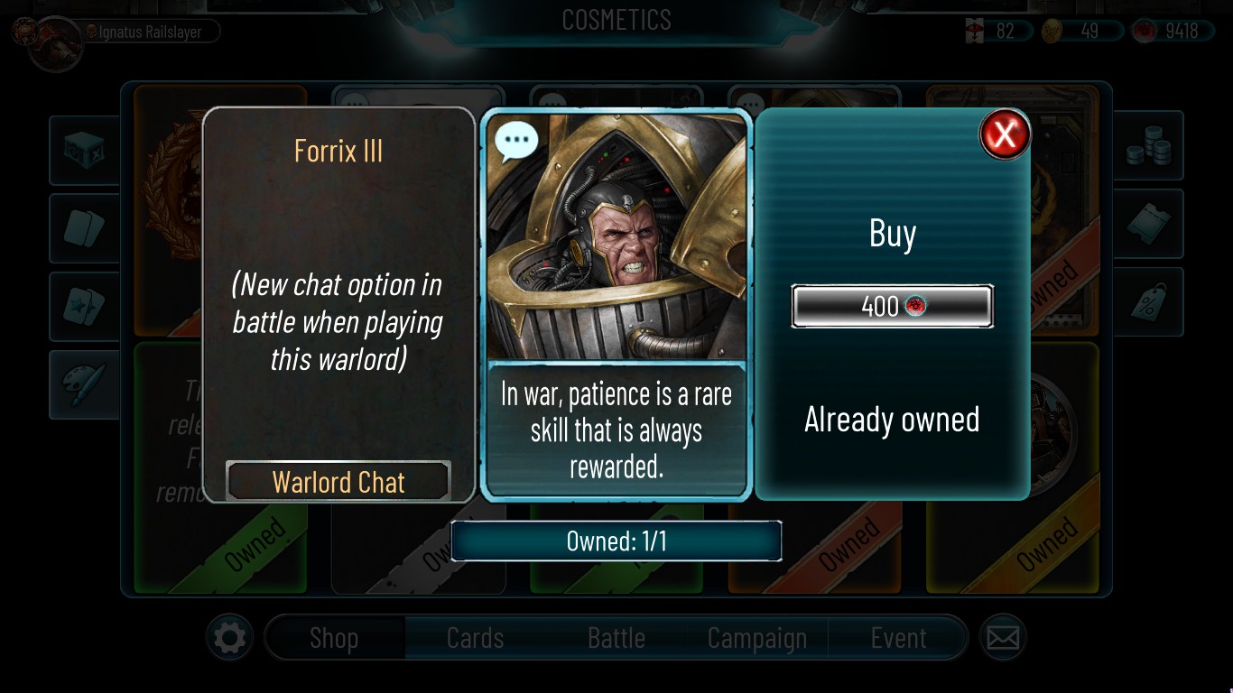Open the card packs sidebar icon
Screen dimensions: 1233x693
(x=85, y=228)
